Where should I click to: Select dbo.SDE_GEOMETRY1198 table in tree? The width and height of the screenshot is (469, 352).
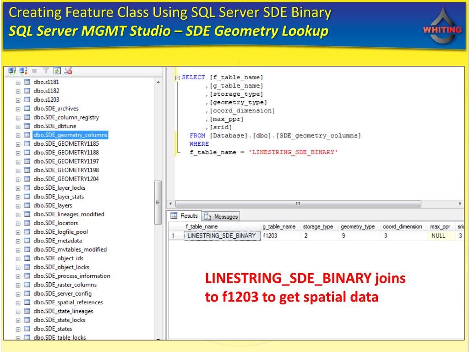point(66,170)
